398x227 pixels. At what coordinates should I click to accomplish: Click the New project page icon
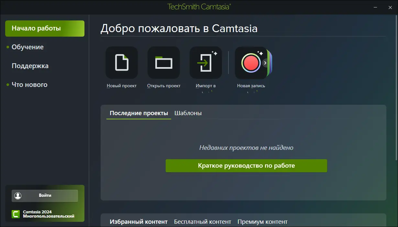pos(122,63)
